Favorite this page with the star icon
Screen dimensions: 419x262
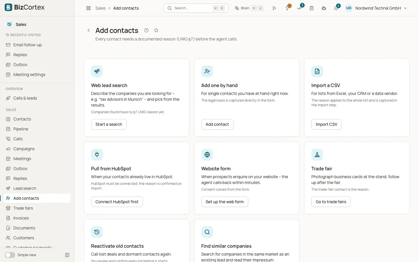click(156, 30)
